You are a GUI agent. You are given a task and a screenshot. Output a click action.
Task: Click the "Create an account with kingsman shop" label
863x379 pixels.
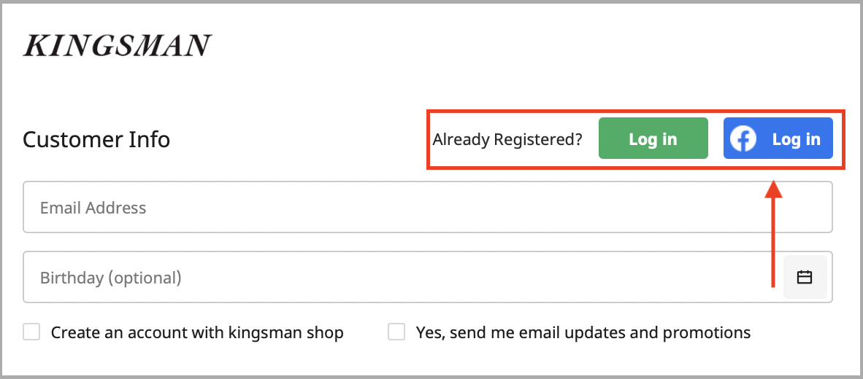[x=197, y=333]
